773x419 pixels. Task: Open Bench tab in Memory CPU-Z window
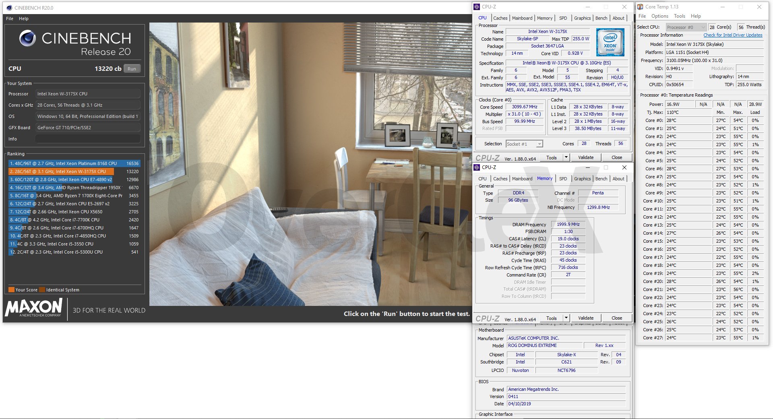pyautogui.click(x=601, y=179)
